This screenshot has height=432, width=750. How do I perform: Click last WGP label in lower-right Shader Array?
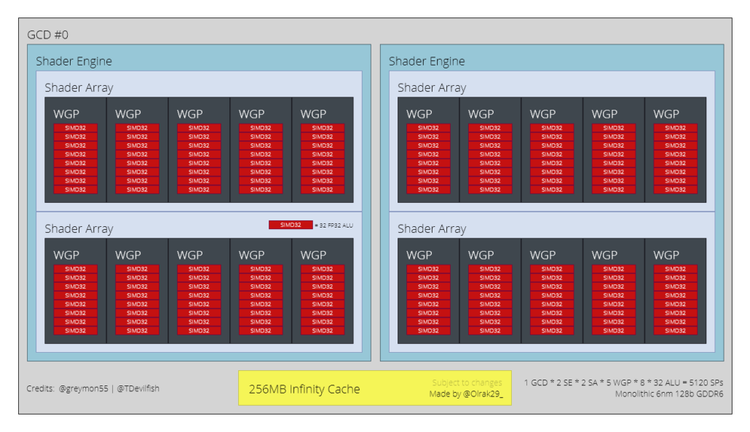[666, 255]
